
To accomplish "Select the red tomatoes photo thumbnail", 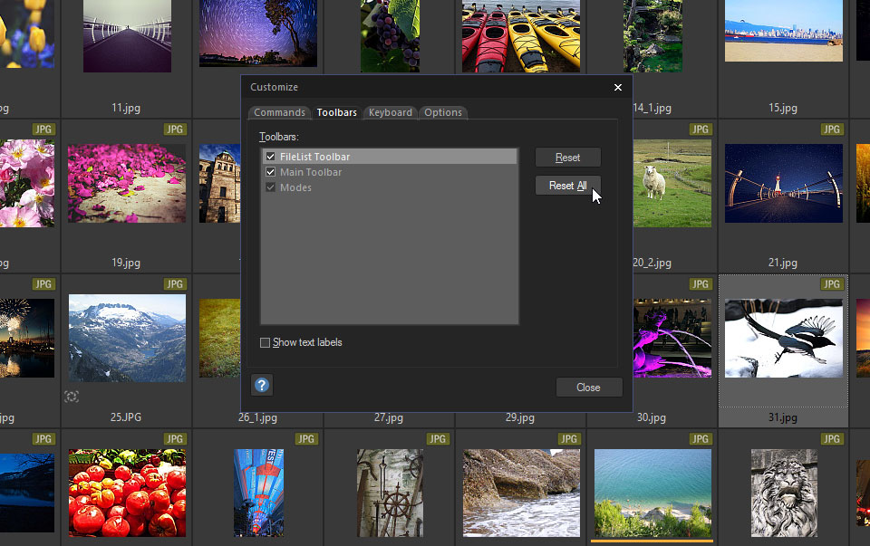I will click(x=127, y=493).
